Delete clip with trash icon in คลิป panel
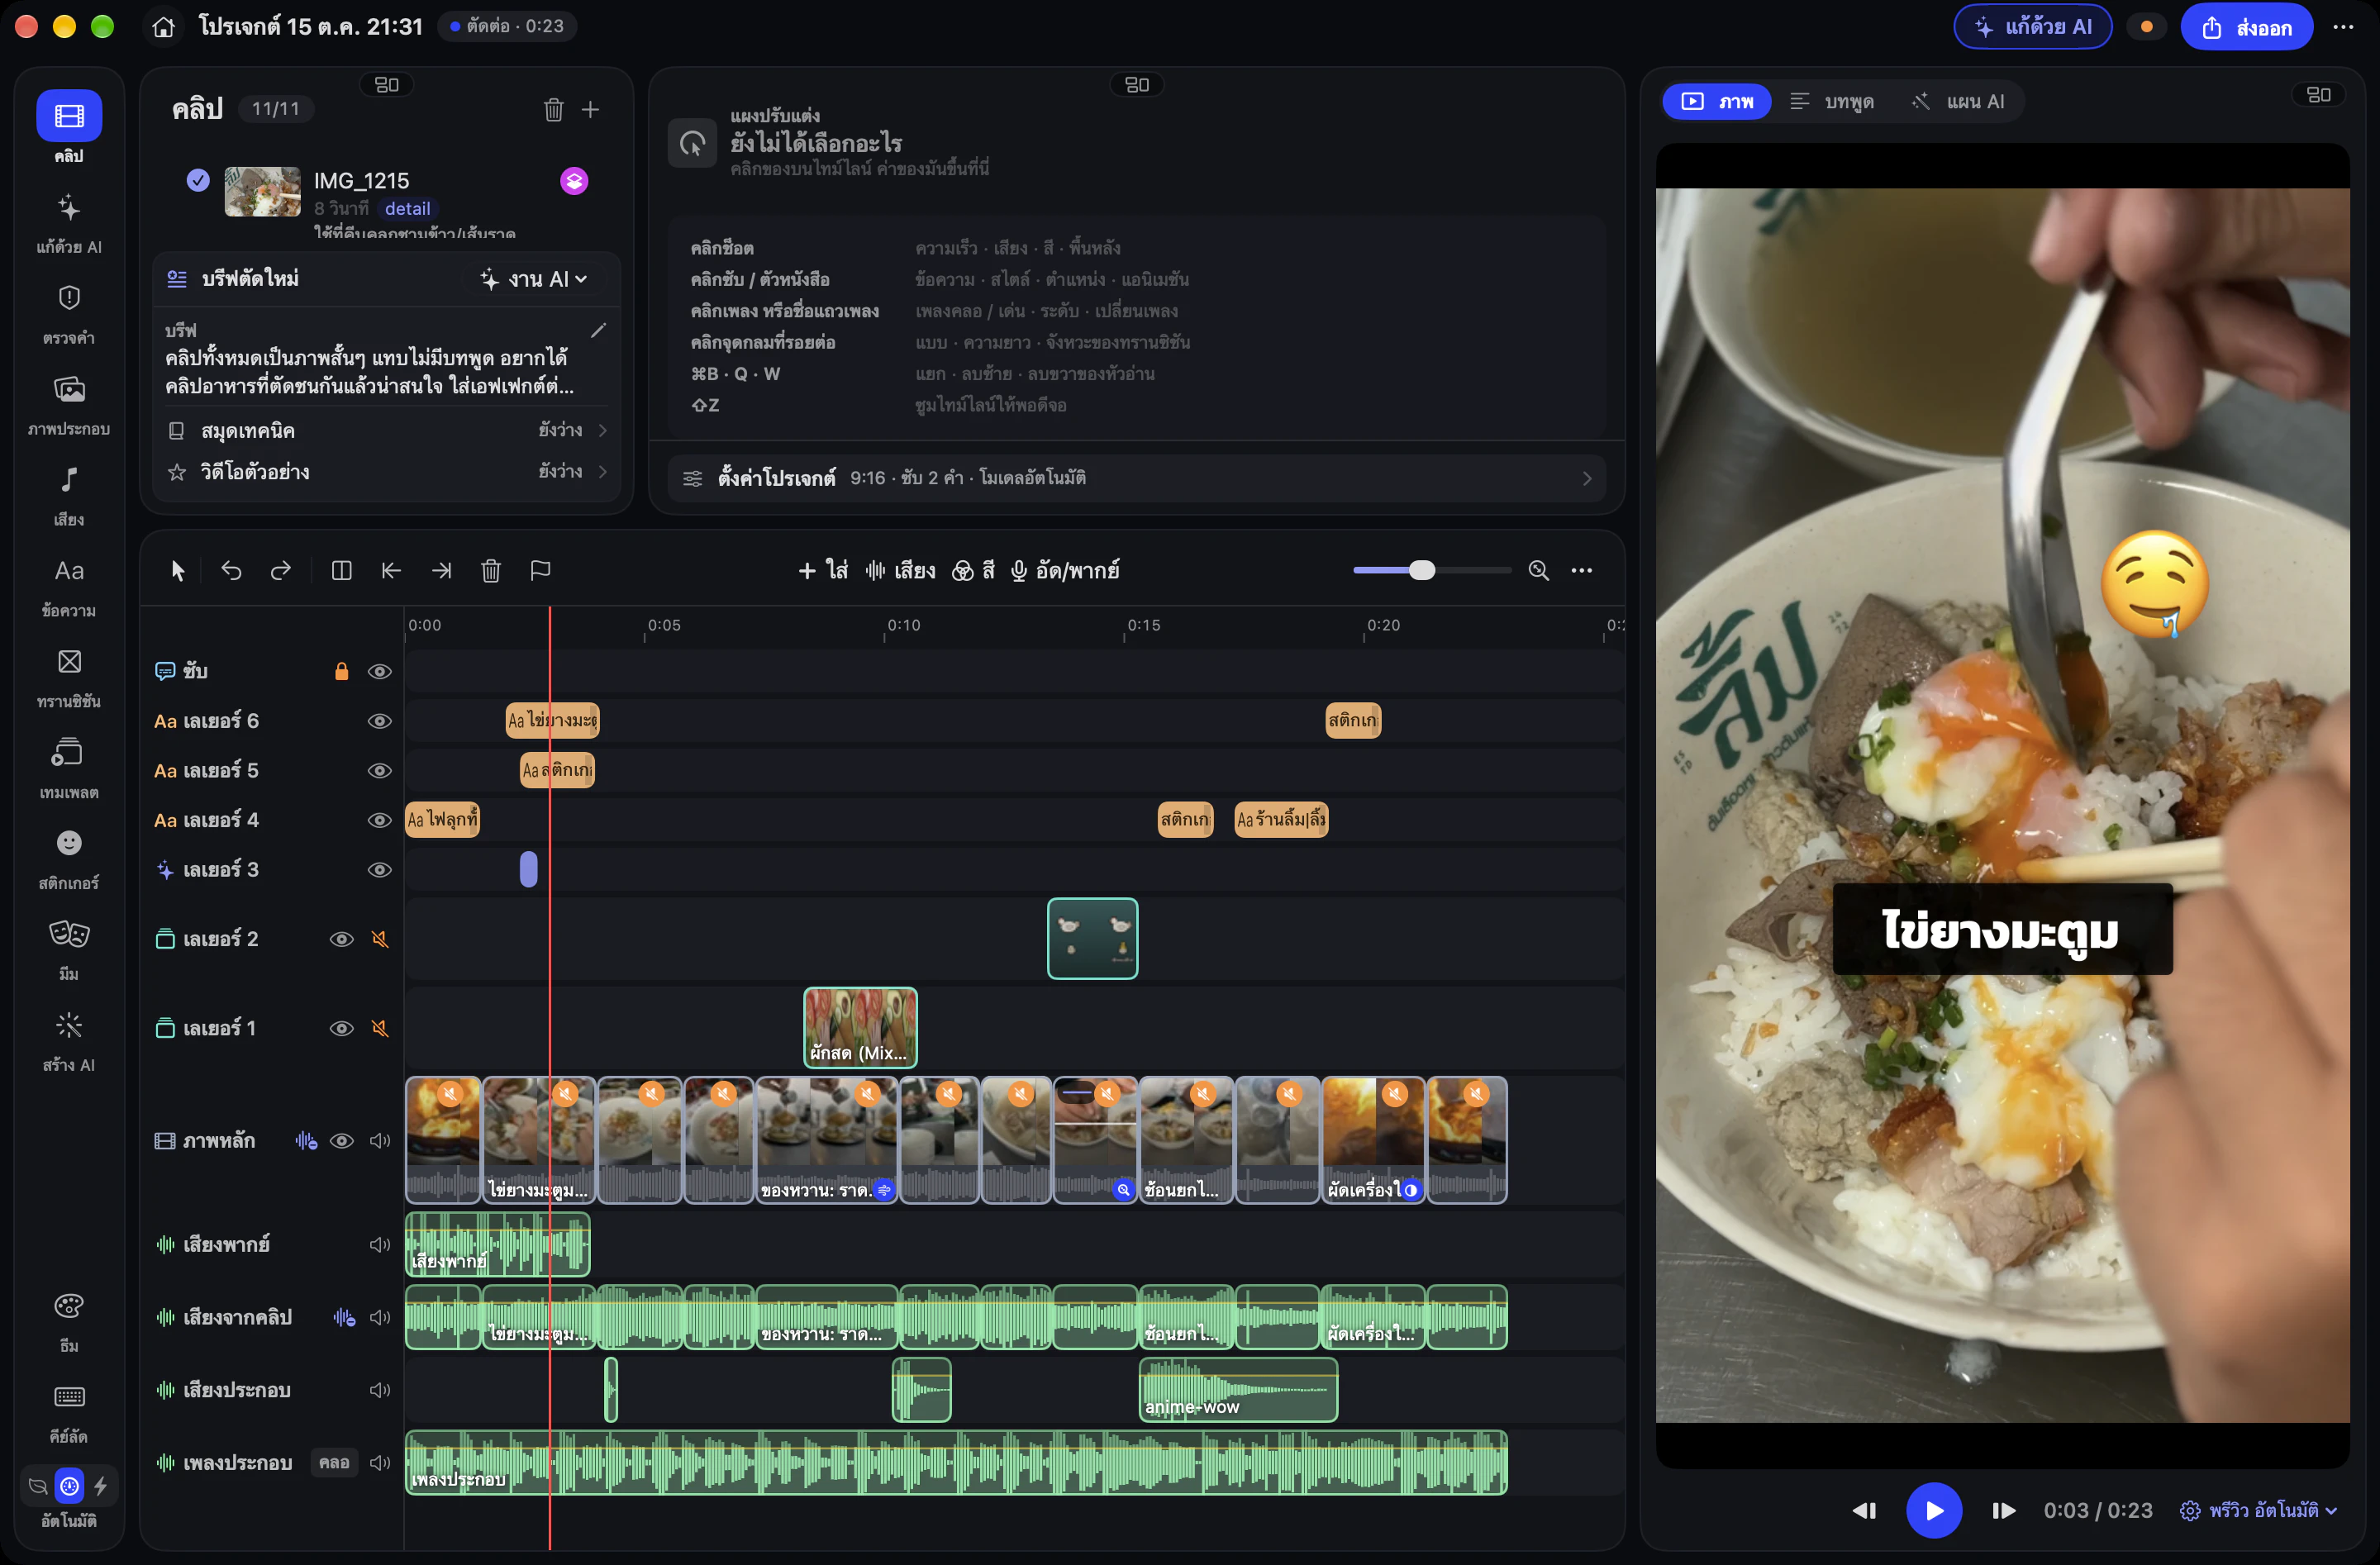 pyautogui.click(x=553, y=109)
